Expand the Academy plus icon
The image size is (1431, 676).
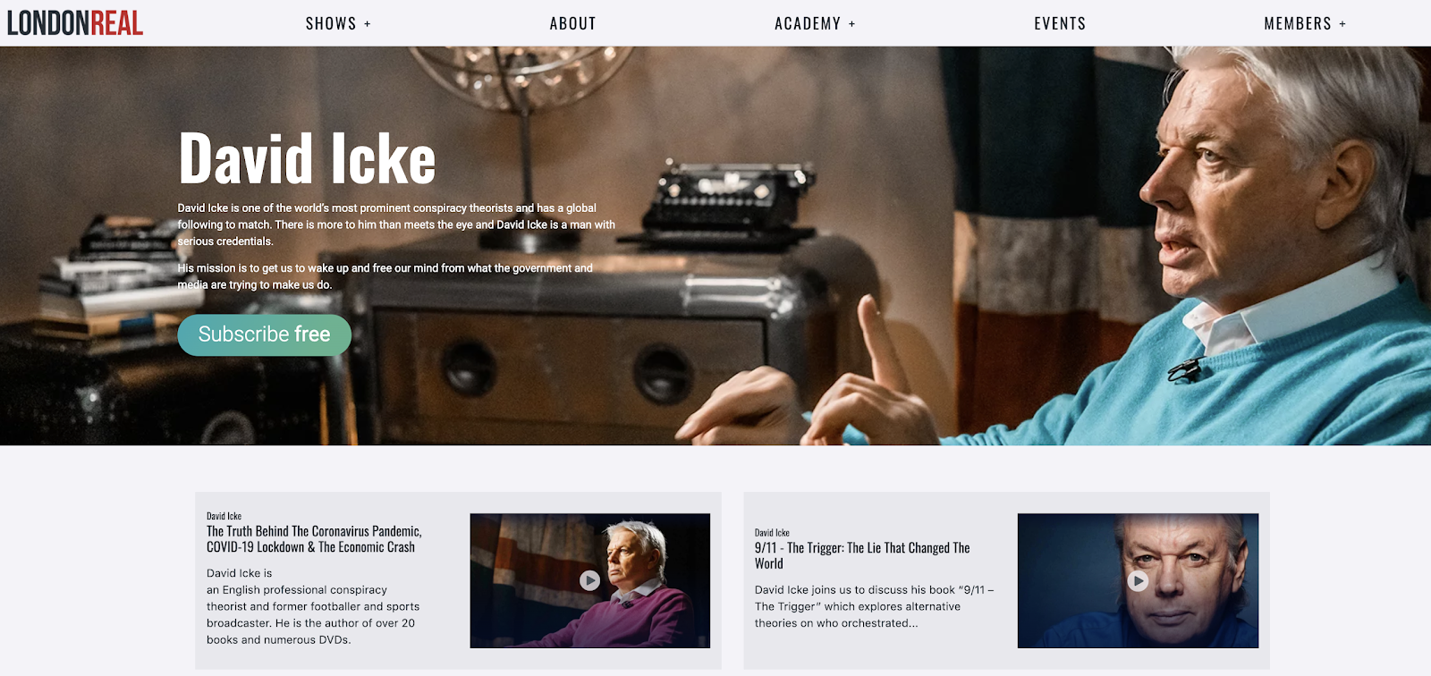click(851, 24)
